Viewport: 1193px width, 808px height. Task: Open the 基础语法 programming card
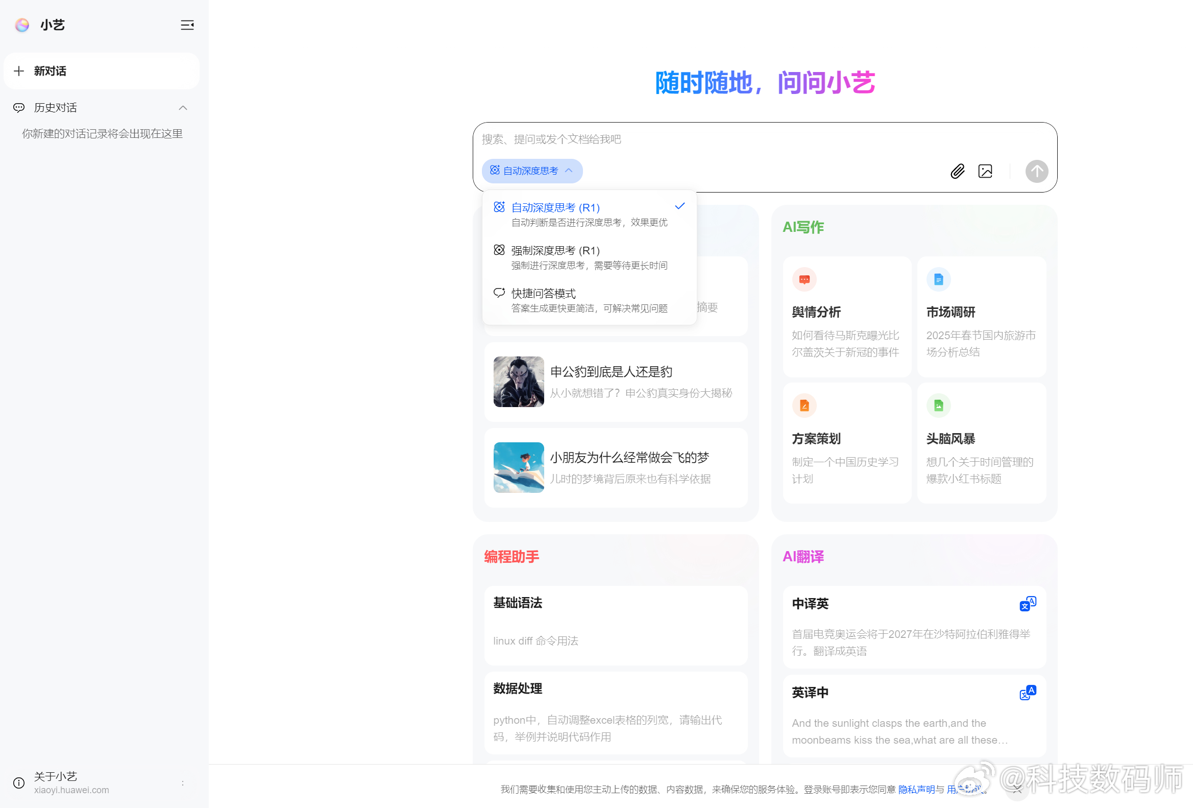[x=616, y=625]
